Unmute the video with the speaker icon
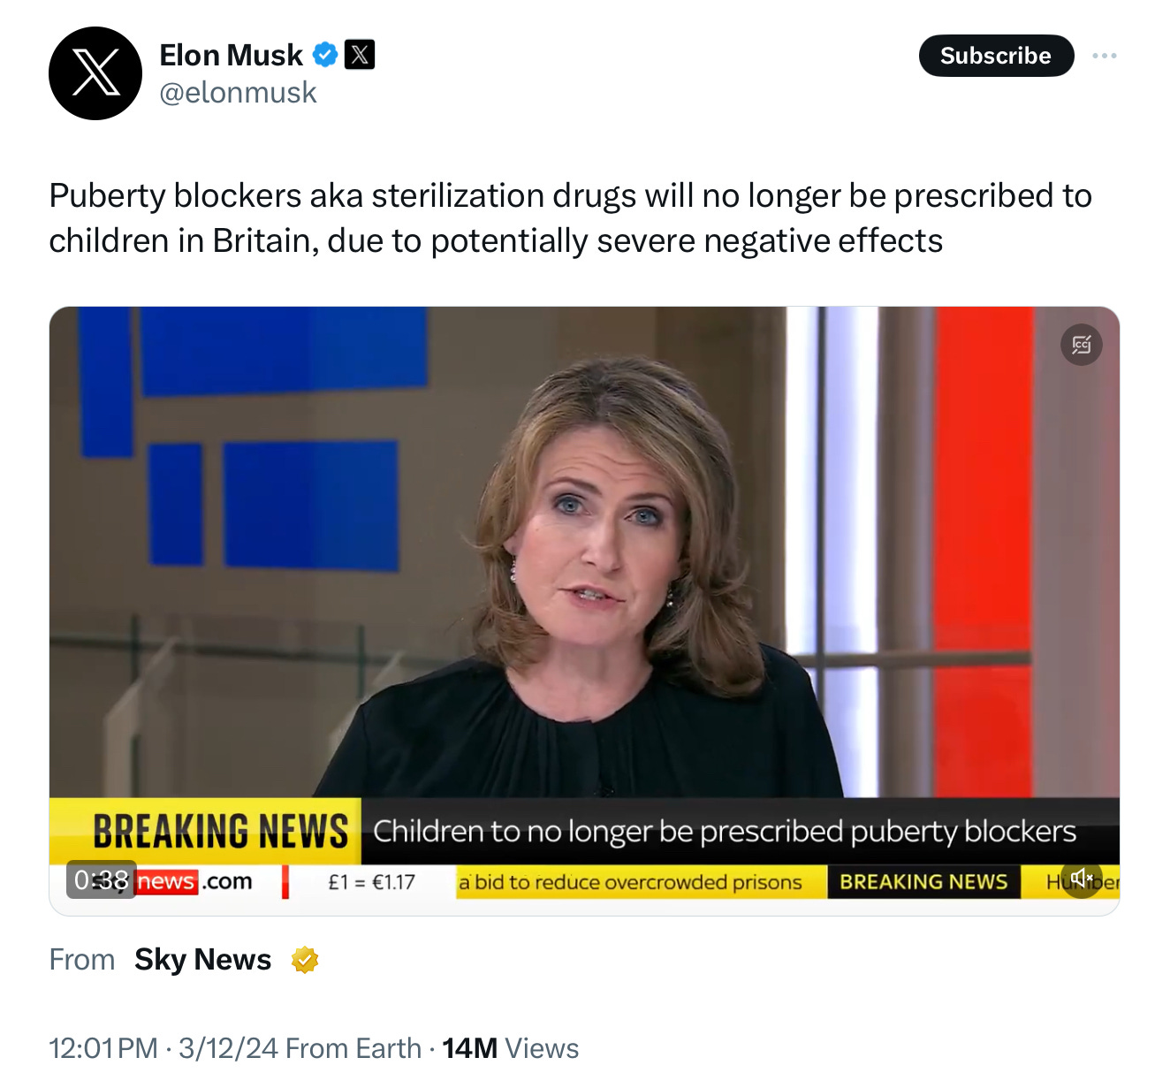1155x1088 pixels. coord(1082,878)
